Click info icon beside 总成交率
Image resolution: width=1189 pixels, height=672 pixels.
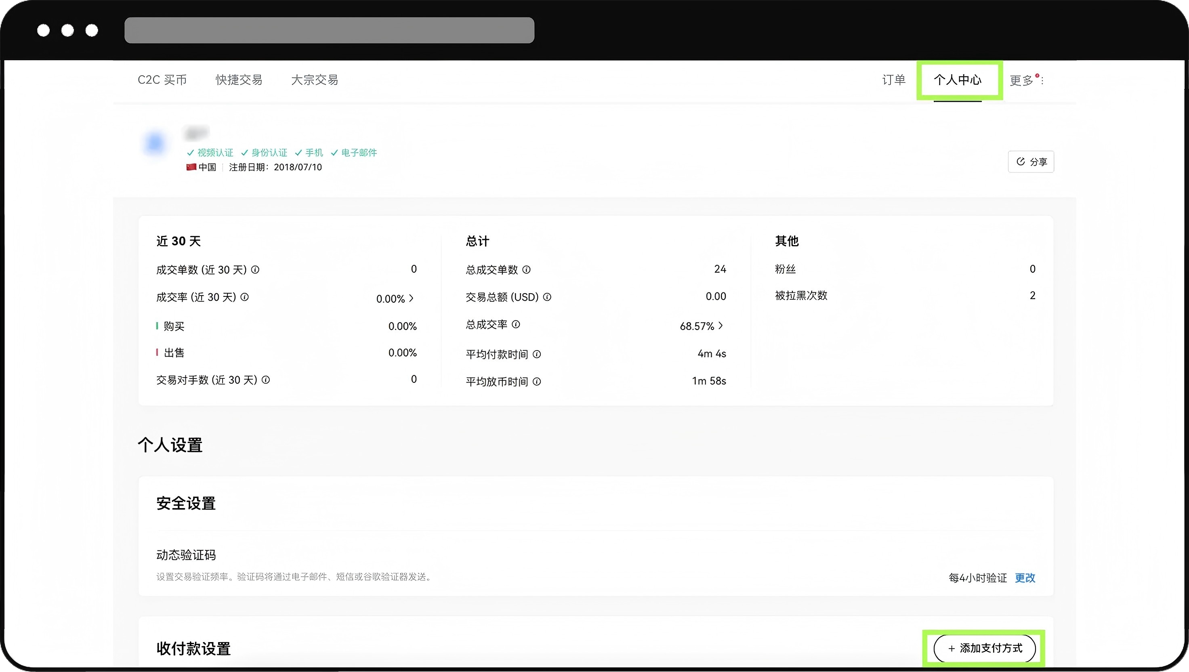[x=516, y=324]
